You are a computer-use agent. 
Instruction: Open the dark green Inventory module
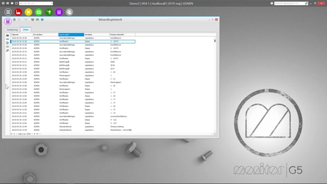(49, 12)
